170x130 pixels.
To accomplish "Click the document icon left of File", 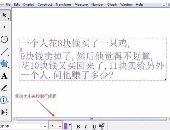I will click(x=1, y=5).
